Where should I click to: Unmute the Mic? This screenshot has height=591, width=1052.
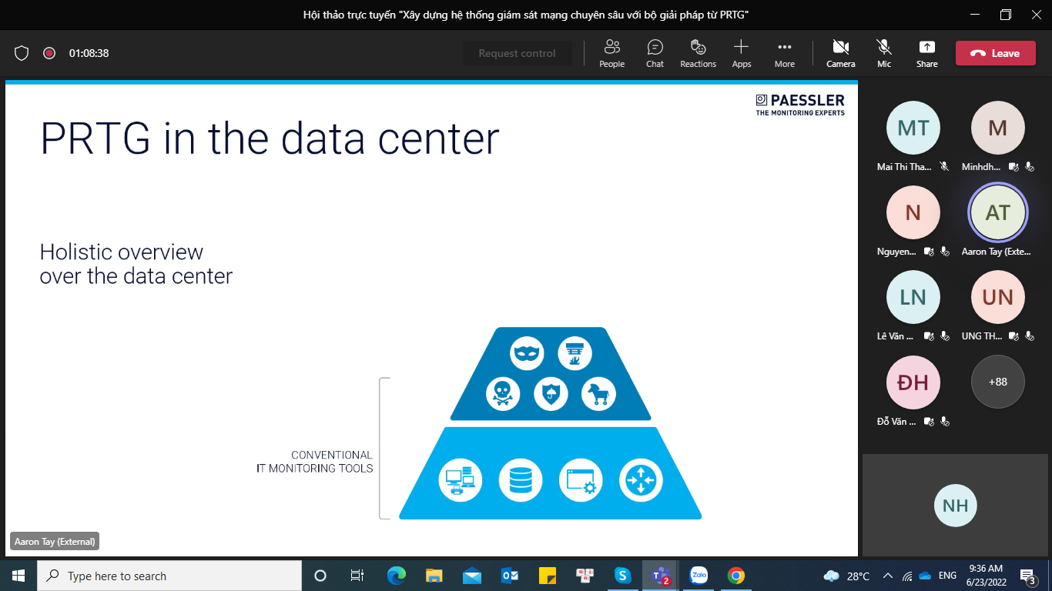(883, 53)
